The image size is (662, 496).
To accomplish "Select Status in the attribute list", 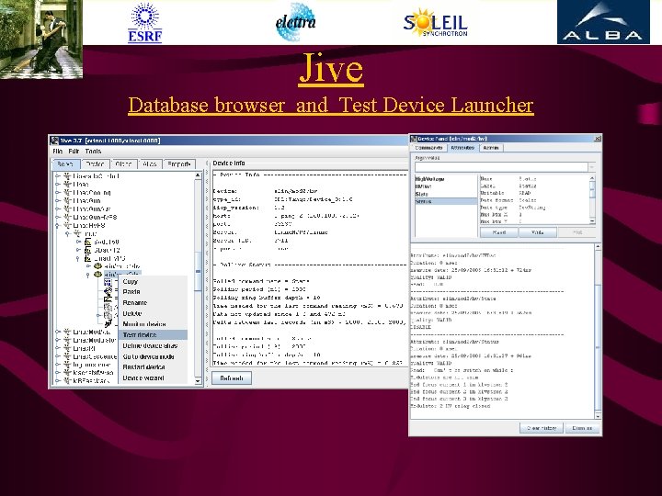I will [x=446, y=201].
